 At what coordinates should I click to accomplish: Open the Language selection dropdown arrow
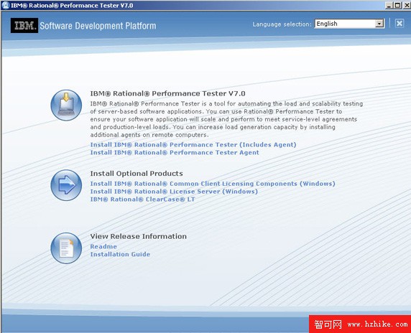pos(379,24)
